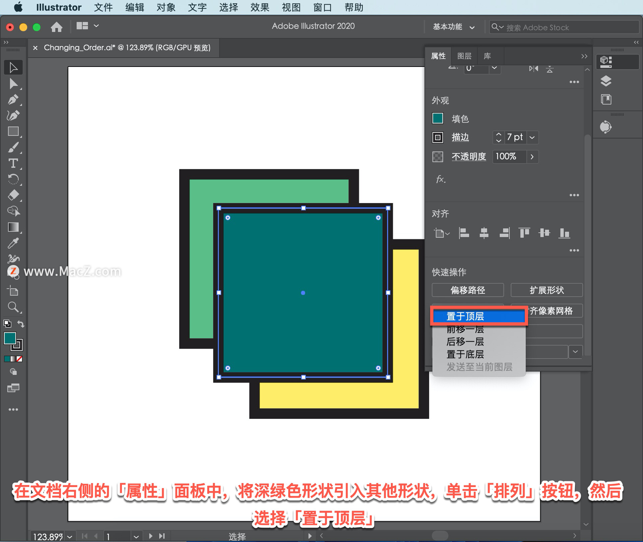Show more Appearance options ellipsis

pyautogui.click(x=574, y=195)
